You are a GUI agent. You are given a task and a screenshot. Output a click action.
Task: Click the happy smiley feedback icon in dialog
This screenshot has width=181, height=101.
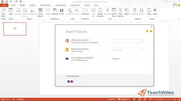(147, 31)
